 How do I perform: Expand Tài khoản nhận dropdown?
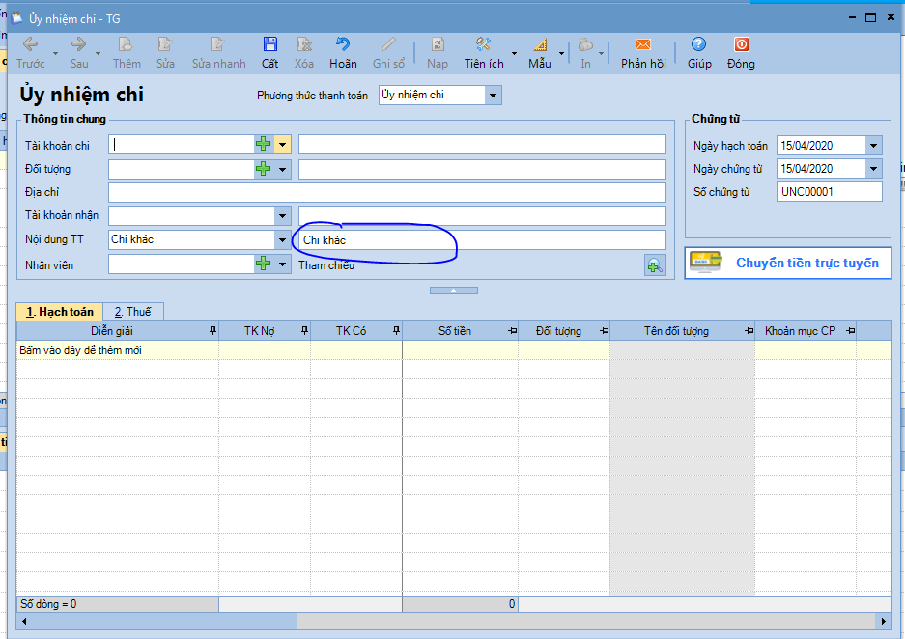tap(282, 216)
